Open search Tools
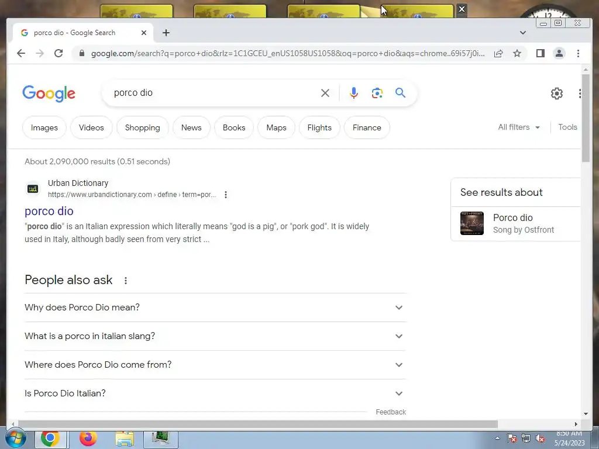Viewport: 599px width, 449px height. 567,127
